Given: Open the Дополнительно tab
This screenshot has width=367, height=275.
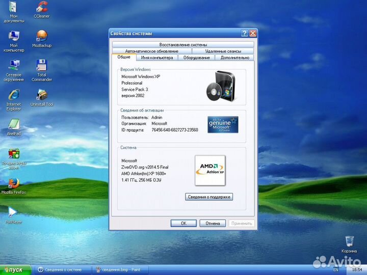Looking at the screenshot, I should (235, 58).
